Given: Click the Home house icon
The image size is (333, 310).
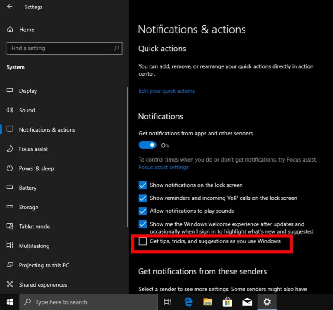Looking at the screenshot, I should click(10, 30).
